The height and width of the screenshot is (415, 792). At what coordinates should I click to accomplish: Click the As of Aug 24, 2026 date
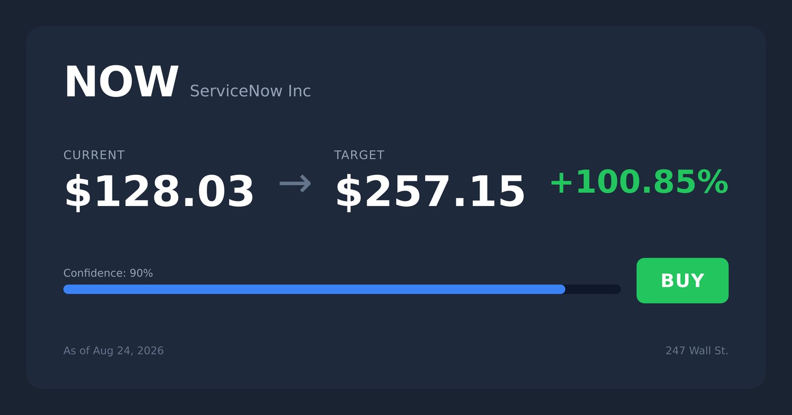pyautogui.click(x=113, y=351)
